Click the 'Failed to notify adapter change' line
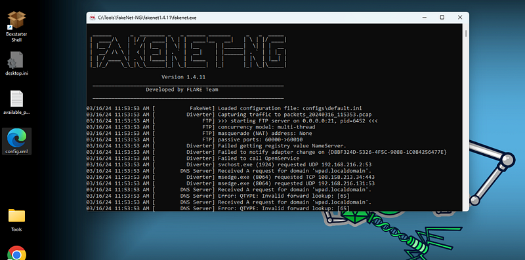The width and height of the screenshot is (525, 260). point(267,152)
